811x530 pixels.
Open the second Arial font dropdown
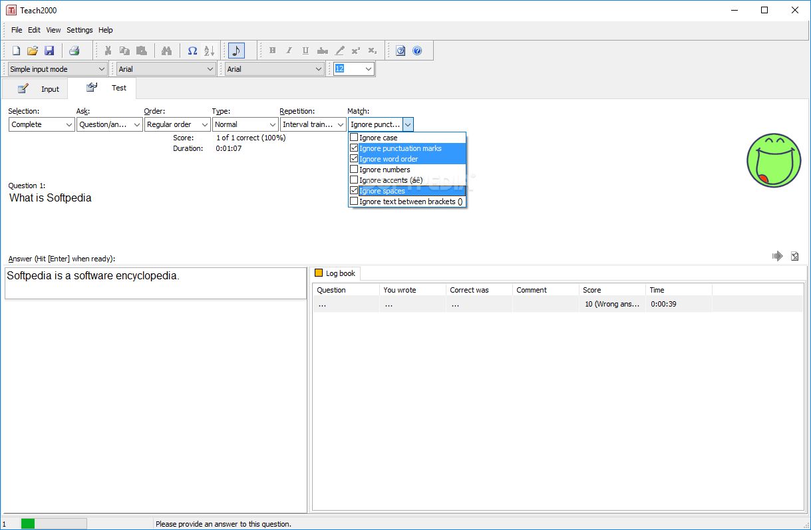point(274,69)
